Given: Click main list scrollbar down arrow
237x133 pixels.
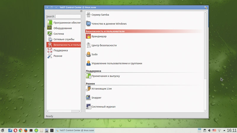Looking at the screenshot, I should point(205,111).
